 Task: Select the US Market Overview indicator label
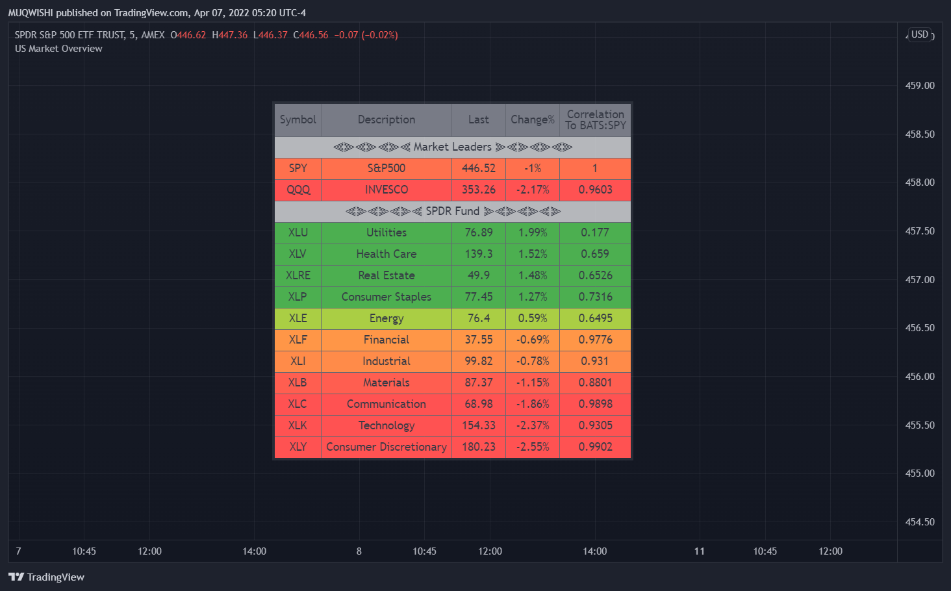coord(58,49)
